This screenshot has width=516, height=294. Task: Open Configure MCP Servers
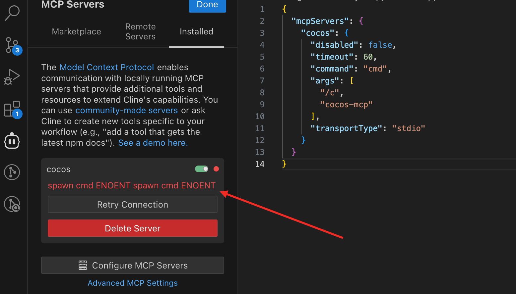click(133, 266)
